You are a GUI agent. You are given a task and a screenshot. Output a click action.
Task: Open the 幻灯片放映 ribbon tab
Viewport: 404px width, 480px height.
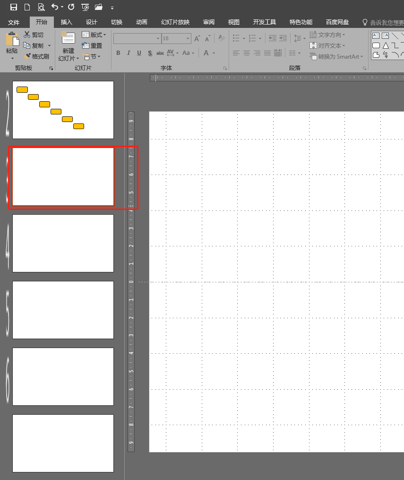pos(174,22)
